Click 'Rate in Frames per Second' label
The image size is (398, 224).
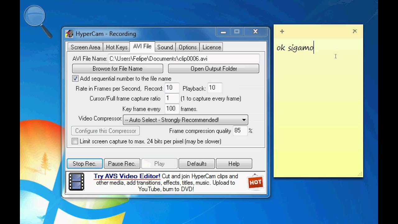coord(108,88)
